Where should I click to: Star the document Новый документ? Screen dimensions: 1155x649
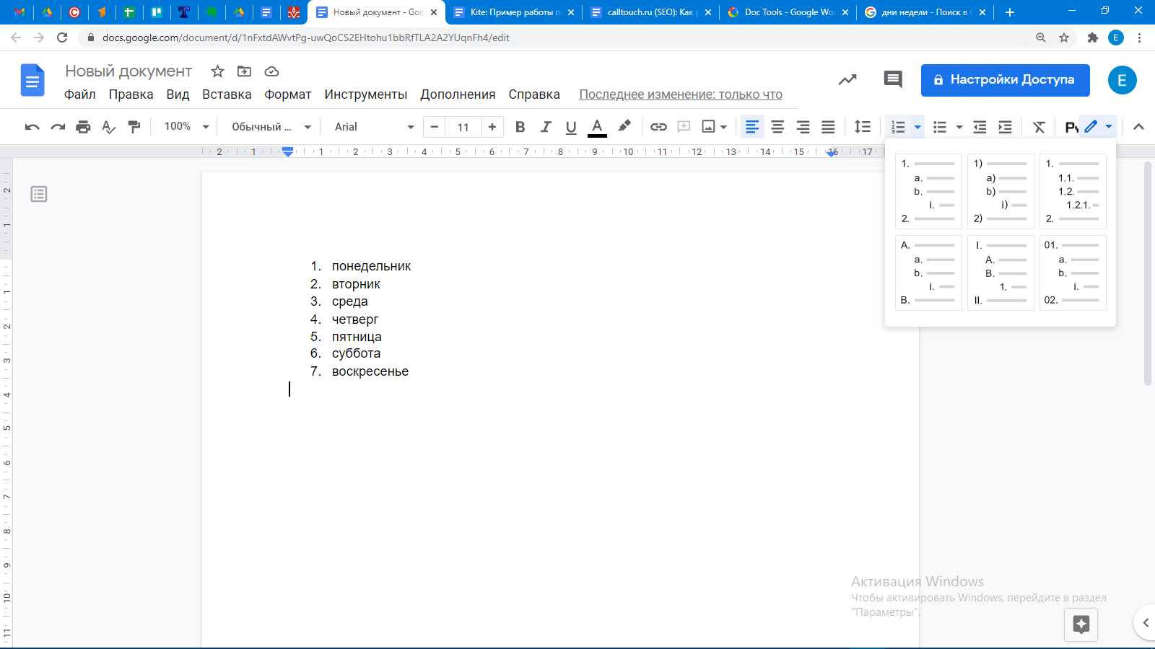coord(217,71)
